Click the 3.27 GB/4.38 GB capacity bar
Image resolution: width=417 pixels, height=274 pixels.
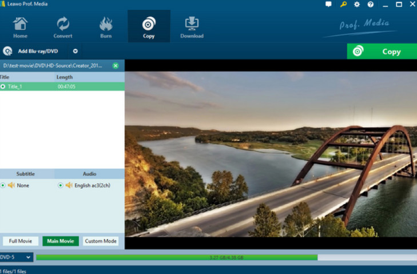pos(227,257)
